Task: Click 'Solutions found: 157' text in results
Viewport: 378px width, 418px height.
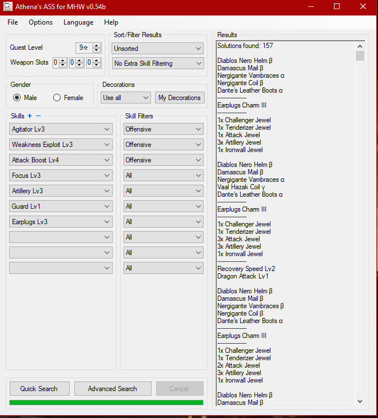Action: click(245, 46)
